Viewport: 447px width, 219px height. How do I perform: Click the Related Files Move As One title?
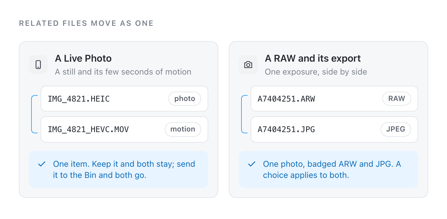tap(86, 23)
